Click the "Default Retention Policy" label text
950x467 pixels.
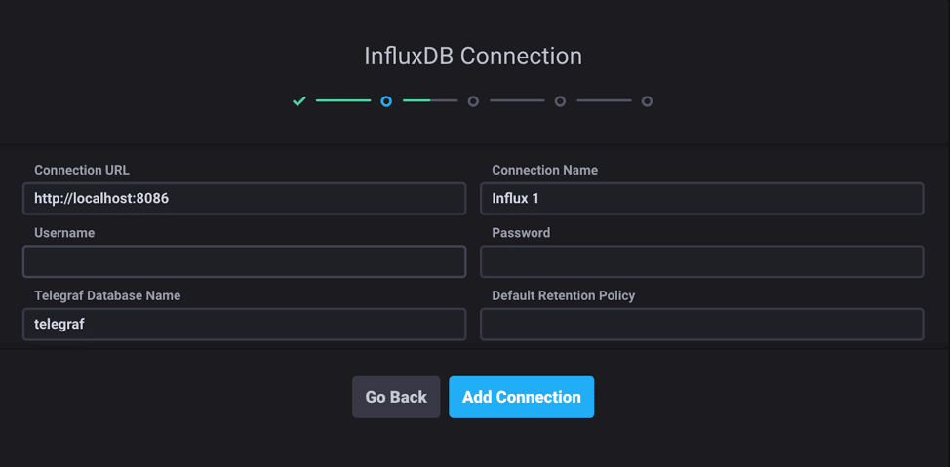(x=564, y=295)
